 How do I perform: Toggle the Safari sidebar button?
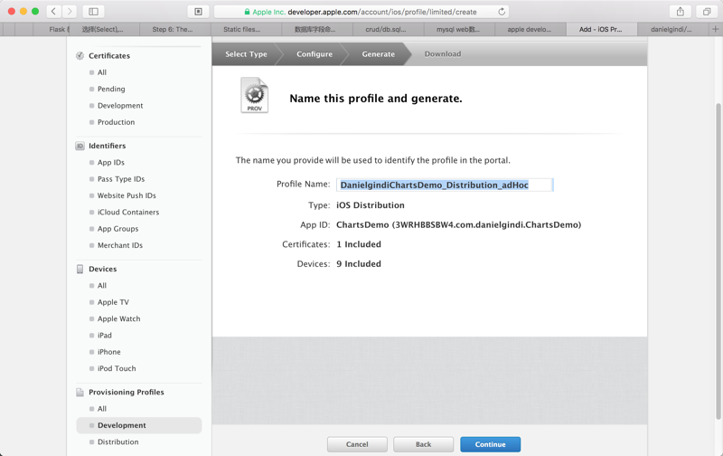tap(93, 12)
